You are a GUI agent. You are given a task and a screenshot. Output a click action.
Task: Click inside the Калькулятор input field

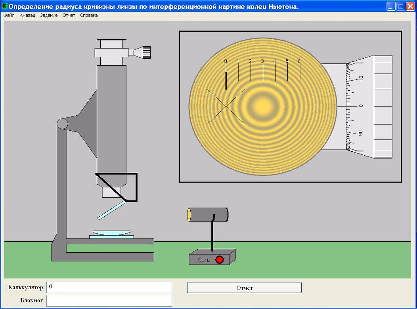click(x=109, y=287)
